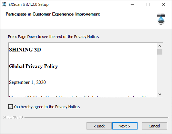Click the SHINING 3D heading in the notice
The width and height of the screenshot is (172, 134).
pyautogui.click(x=25, y=50)
